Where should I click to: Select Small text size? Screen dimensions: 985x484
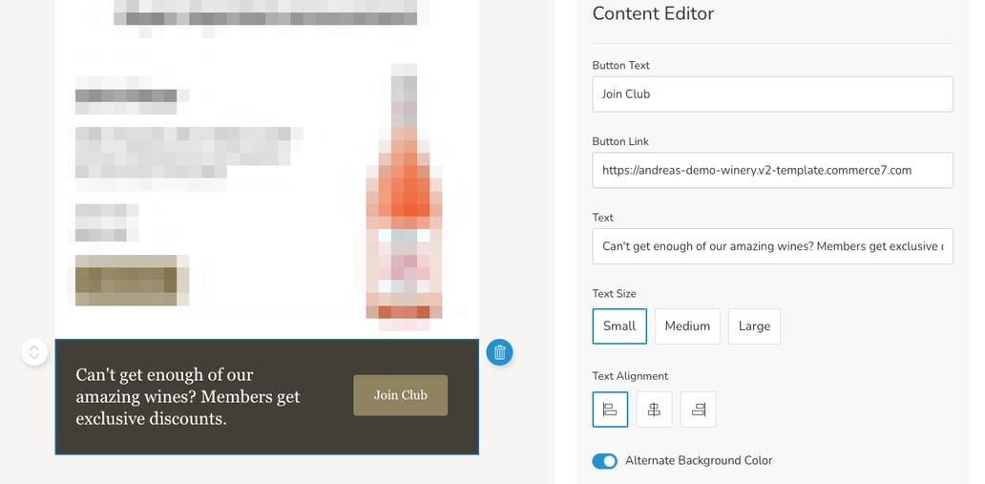[619, 326]
